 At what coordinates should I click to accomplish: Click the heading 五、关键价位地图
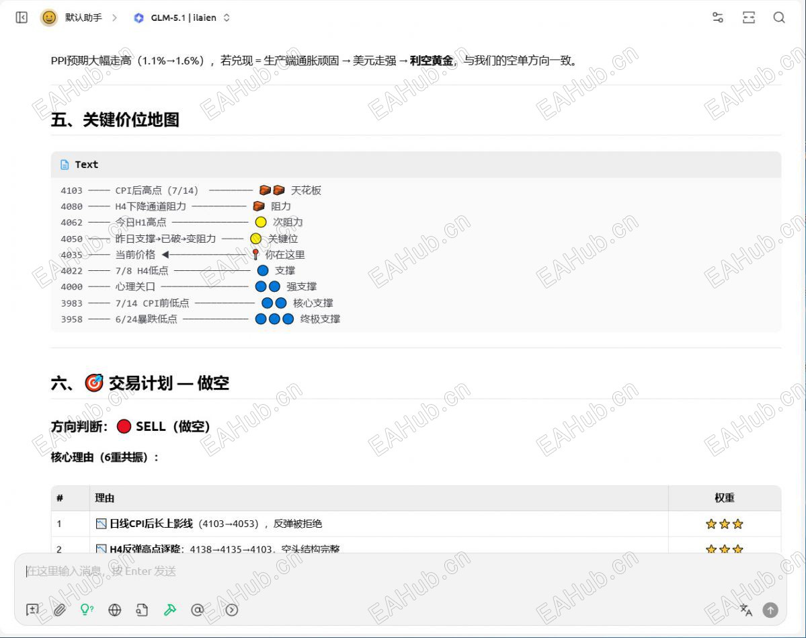coord(115,120)
